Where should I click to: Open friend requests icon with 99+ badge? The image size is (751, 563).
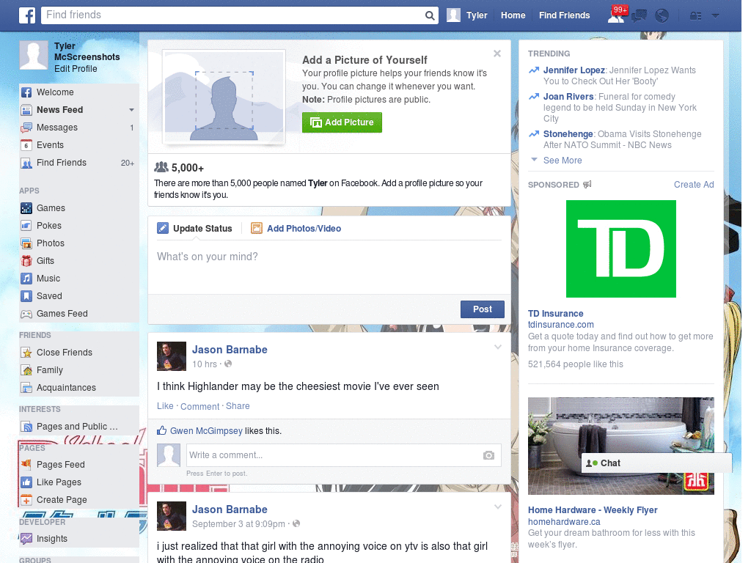pyautogui.click(x=618, y=15)
